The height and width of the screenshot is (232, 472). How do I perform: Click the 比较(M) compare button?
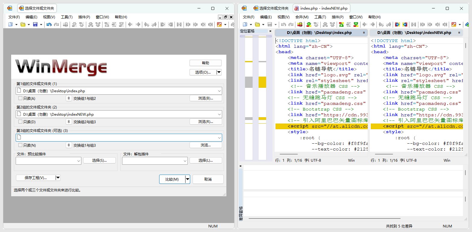(x=172, y=179)
